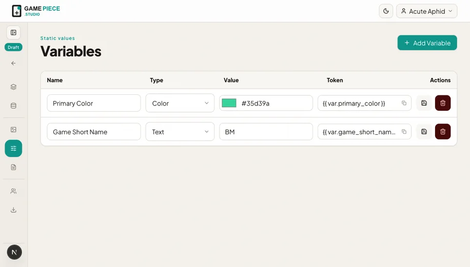Copy the game_short_name token

pyautogui.click(x=404, y=132)
